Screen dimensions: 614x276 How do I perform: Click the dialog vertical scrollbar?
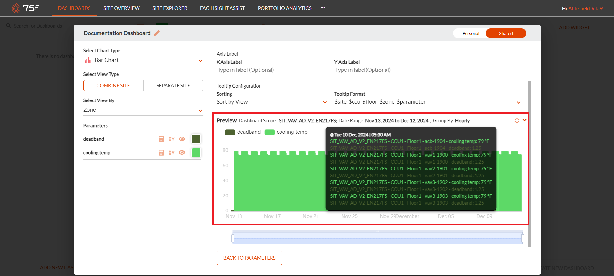[x=529, y=164]
